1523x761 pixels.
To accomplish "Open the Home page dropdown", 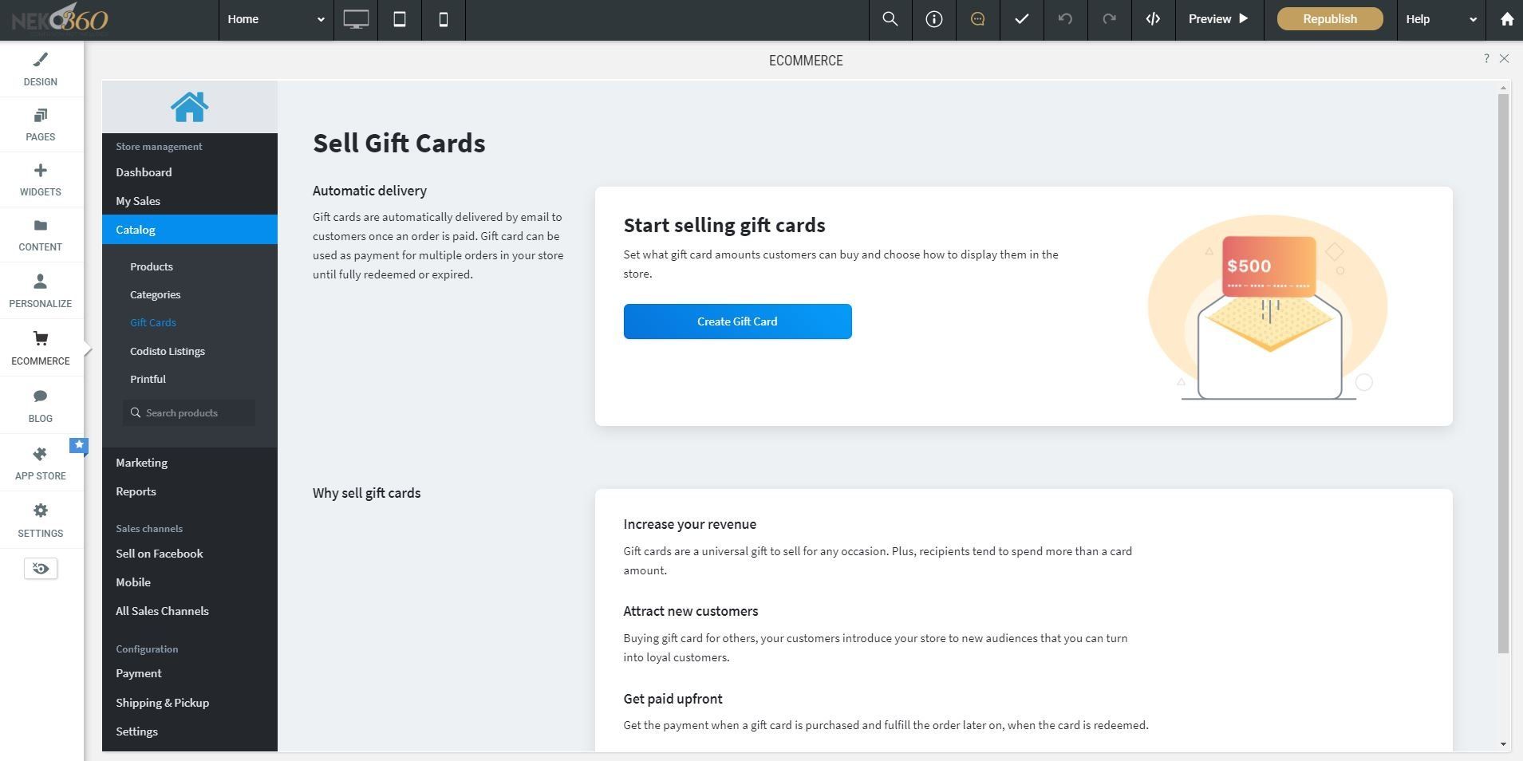I will 276,19.
